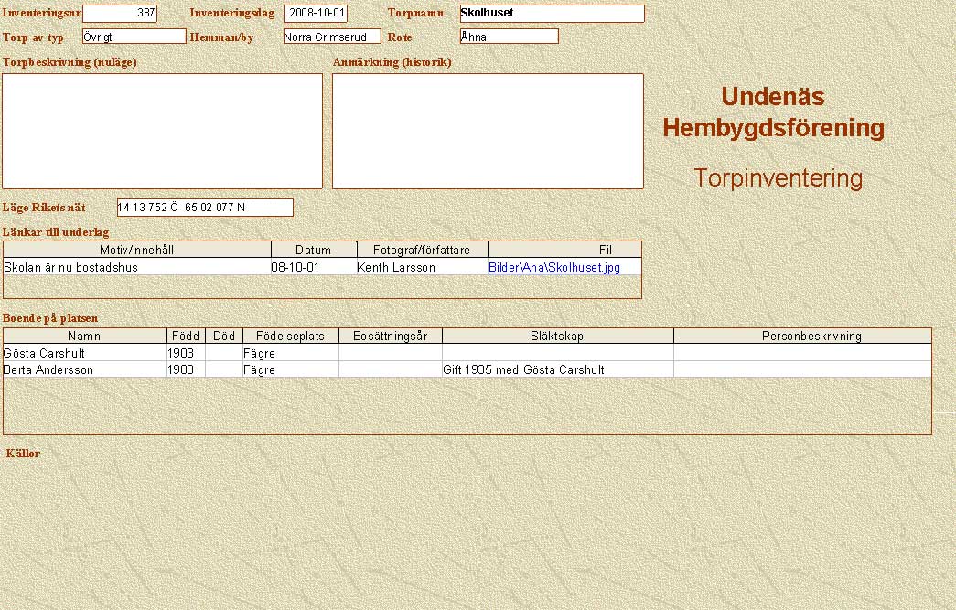The image size is (956, 610).
Task: Open the Bilder\Ana\Skolhuset.jpg file link
Action: point(553,268)
